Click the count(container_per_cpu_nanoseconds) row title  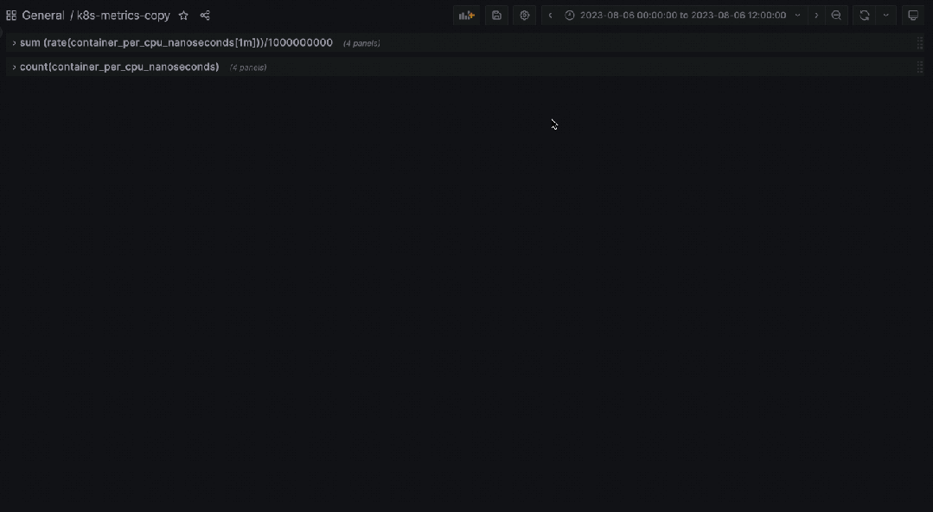click(119, 67)
